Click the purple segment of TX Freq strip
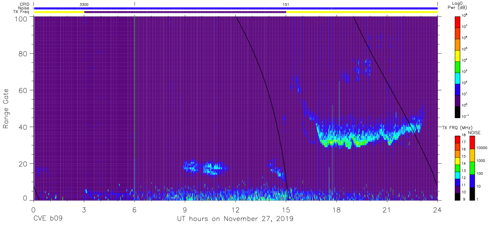This screenshot has height=227, width=492. point(185,12)
